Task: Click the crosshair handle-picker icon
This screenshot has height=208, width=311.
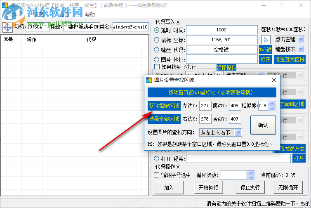Action: tap(7, 27)
